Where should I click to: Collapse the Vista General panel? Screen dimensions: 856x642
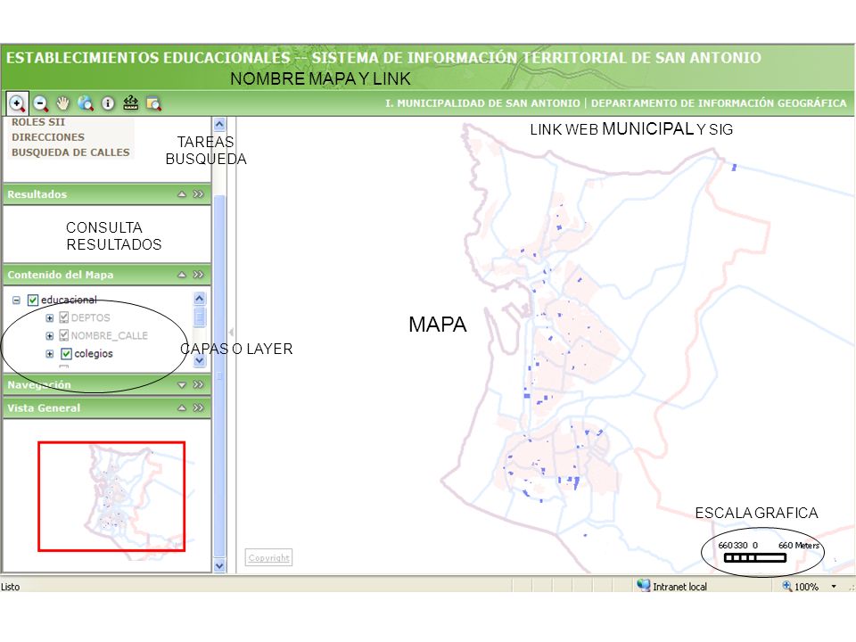182,407
